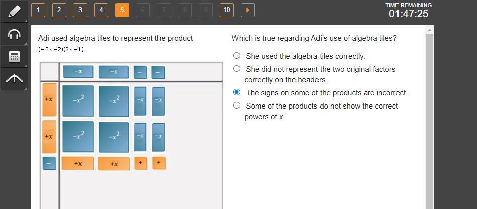477x209 pixels.
Task: Click the time remaining display
Action: coord(408,11)
